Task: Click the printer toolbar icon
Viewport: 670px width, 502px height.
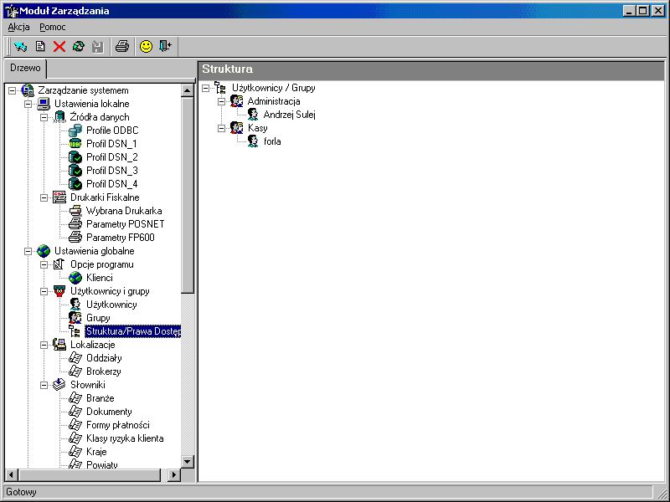Action: click(x=122, y=46)
